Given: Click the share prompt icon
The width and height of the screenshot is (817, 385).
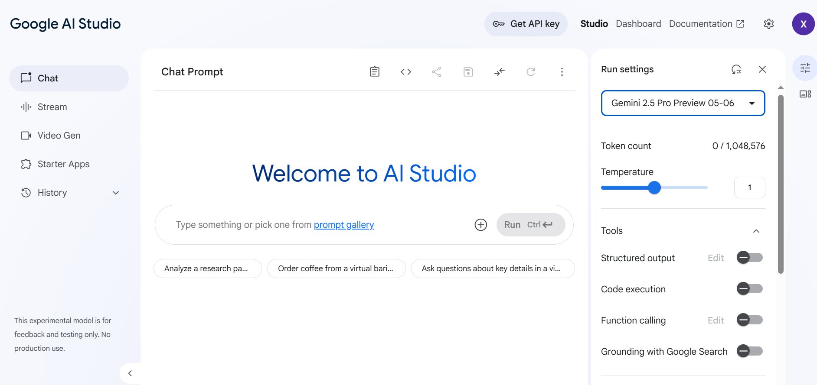Looking at the screenshot, I should pos(437,72).
